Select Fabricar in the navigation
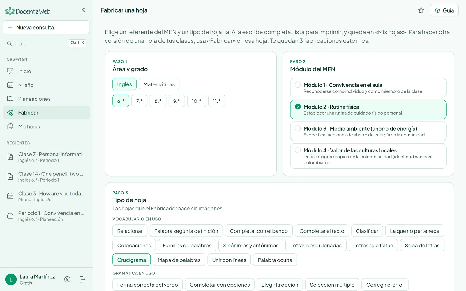The height and width of the screenshot is (291, 466). click(x=46, y=113)
